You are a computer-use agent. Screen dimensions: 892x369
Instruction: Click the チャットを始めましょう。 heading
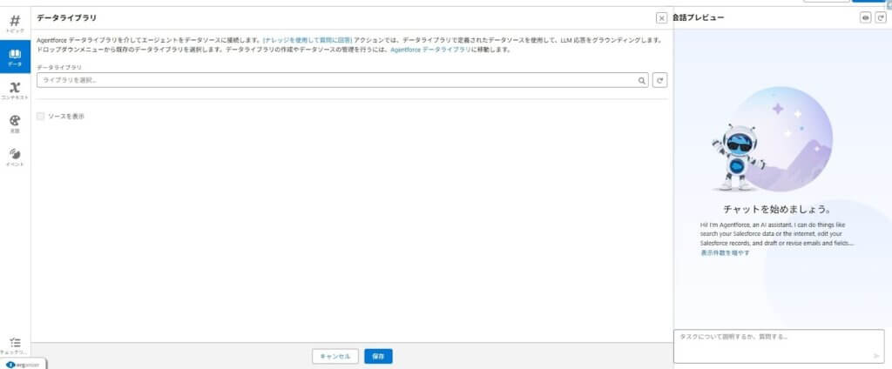(x=778, y=209)
